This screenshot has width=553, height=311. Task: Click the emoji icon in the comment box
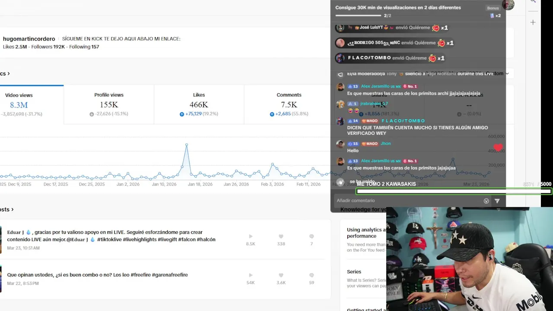(x=486, y=201)
